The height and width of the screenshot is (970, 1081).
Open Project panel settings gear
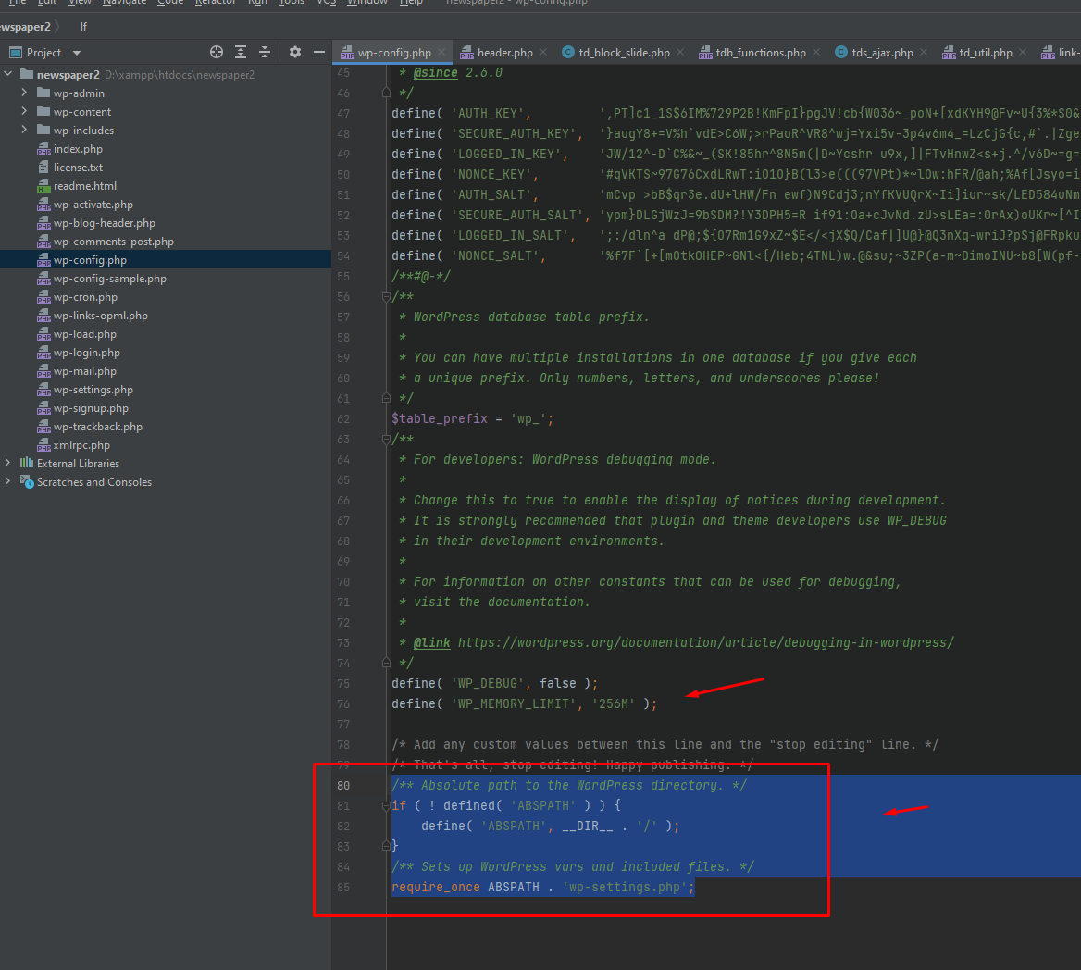[x=295, y=52]
